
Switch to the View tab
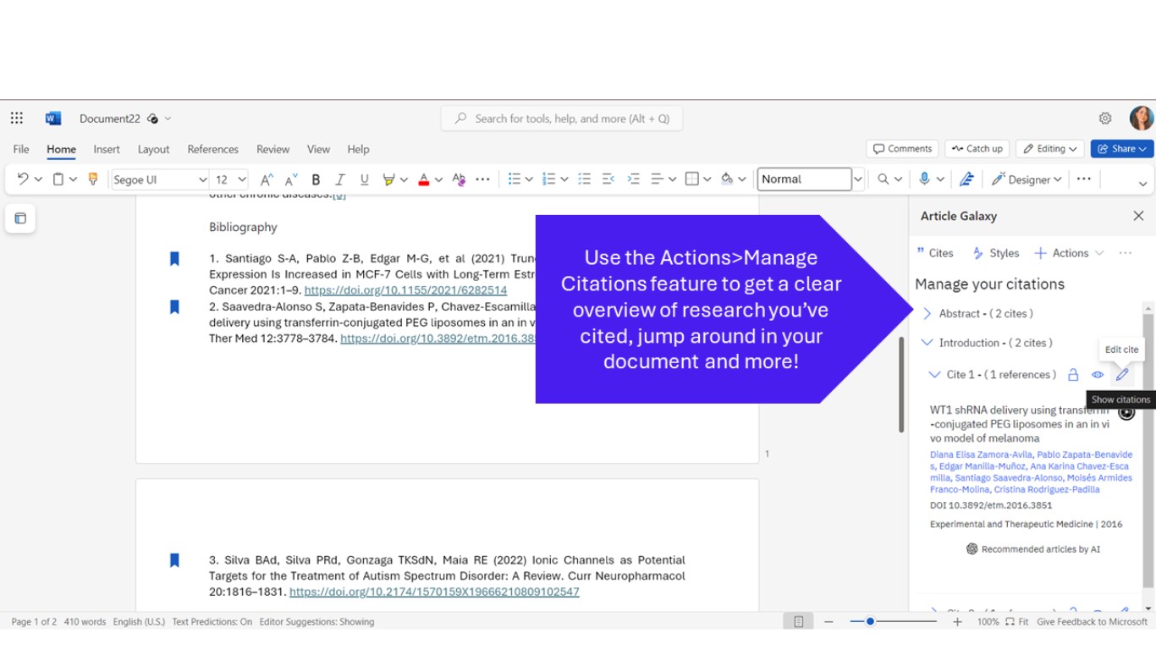(318, 149)
